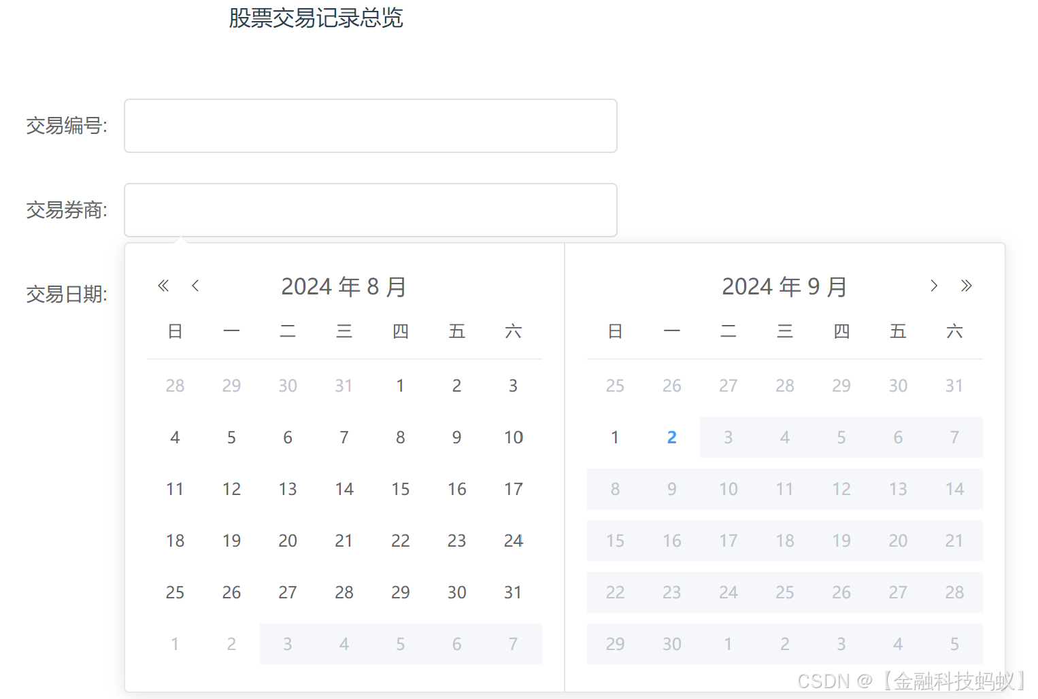
Task: Click the 2024 年 9 月 header
Action: (784, 286)
